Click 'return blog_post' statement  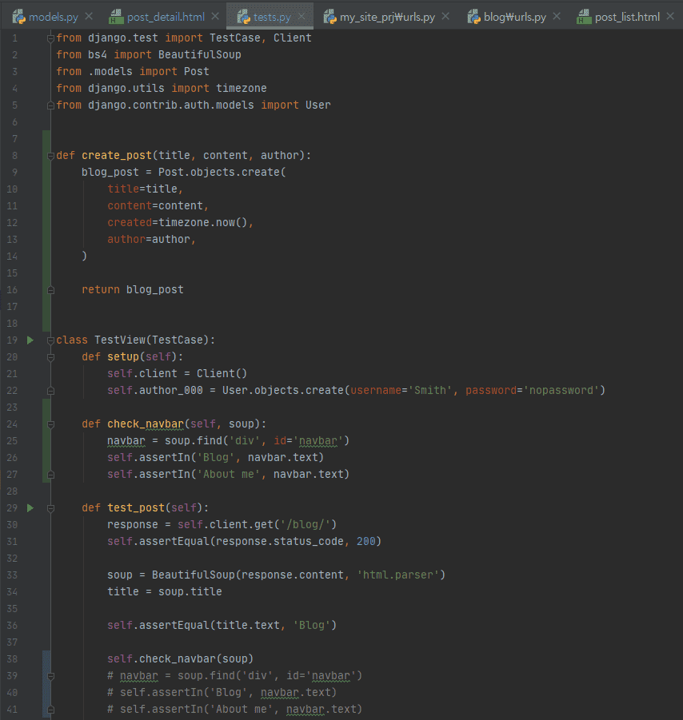coord(133,290)
